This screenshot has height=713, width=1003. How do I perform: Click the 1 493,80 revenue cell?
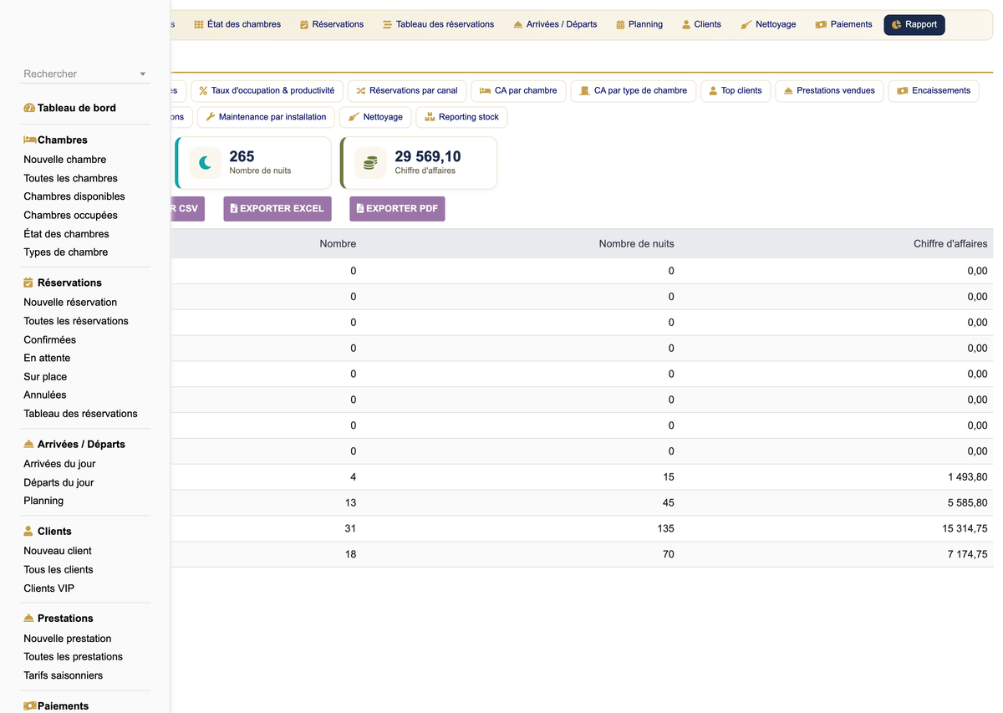pos(967,476)
